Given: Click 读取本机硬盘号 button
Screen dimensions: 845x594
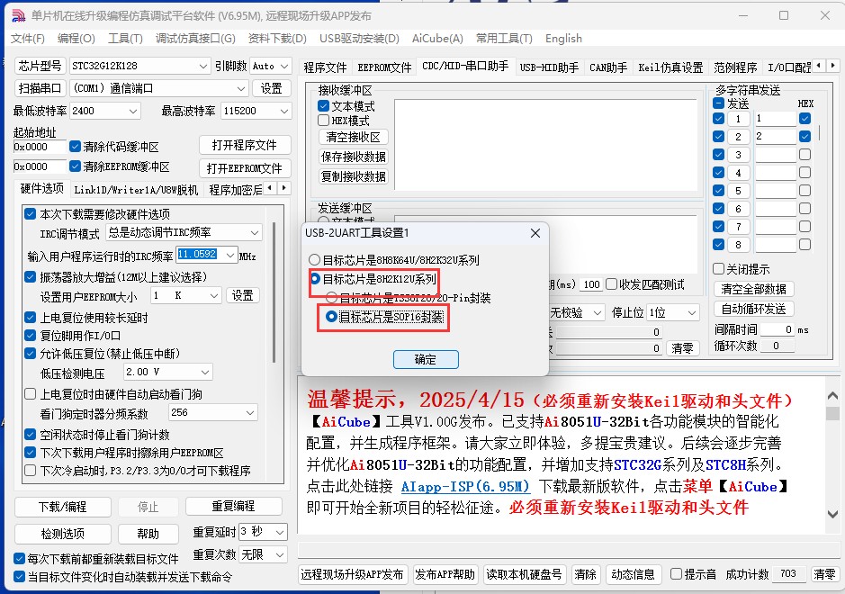Looking at the screenshot, I should [x=524, y=574].
